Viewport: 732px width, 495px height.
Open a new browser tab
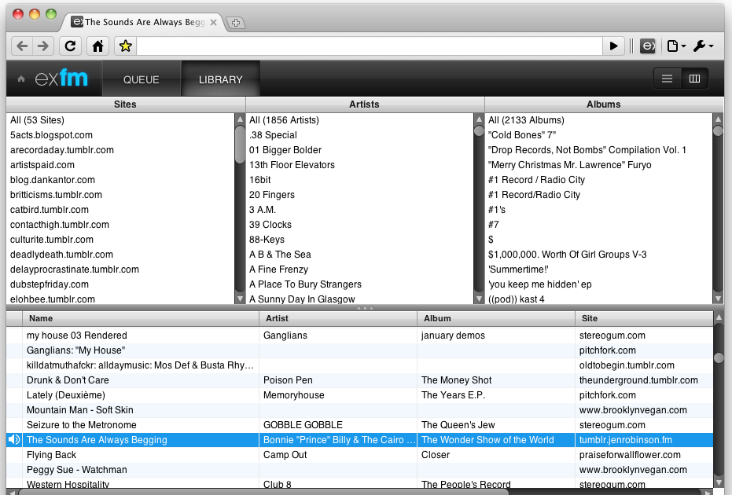coord(236,23)
